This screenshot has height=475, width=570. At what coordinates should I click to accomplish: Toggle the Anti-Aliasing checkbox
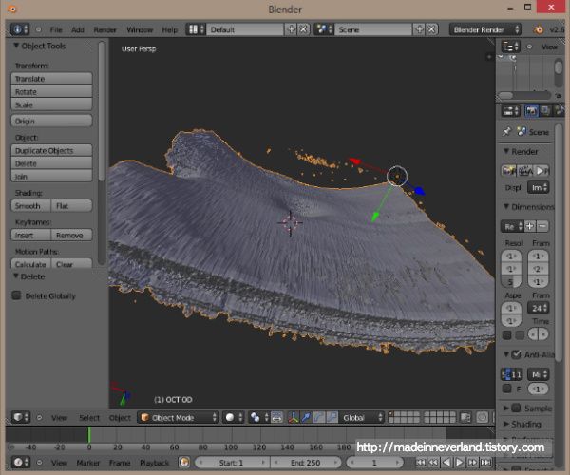tap(516, 354)
